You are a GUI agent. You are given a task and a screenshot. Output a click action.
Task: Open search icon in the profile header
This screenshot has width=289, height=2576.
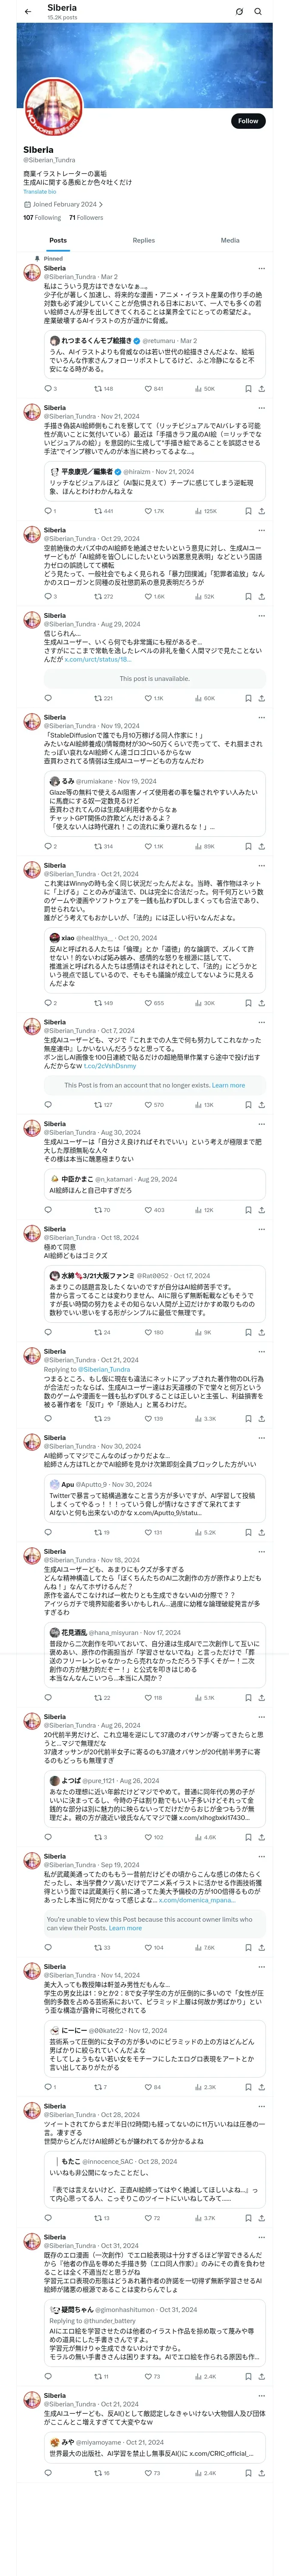tap(258, 12)
